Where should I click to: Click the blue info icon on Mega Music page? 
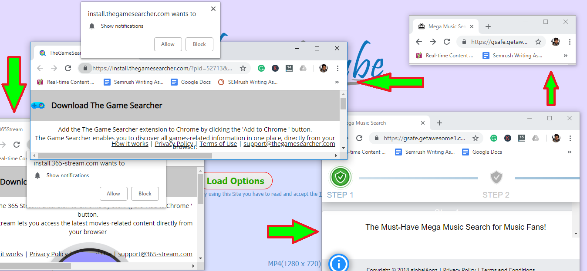tap(339, 263)
